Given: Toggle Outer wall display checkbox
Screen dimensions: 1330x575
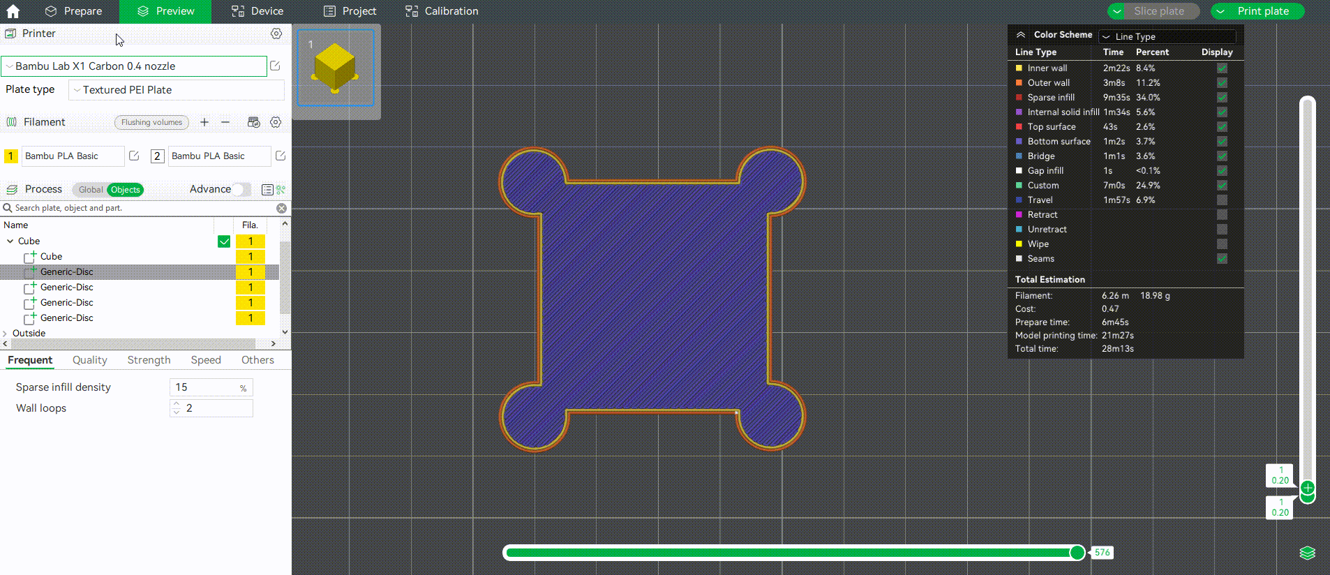Looking at the screenshot, I should (1222, 82).
